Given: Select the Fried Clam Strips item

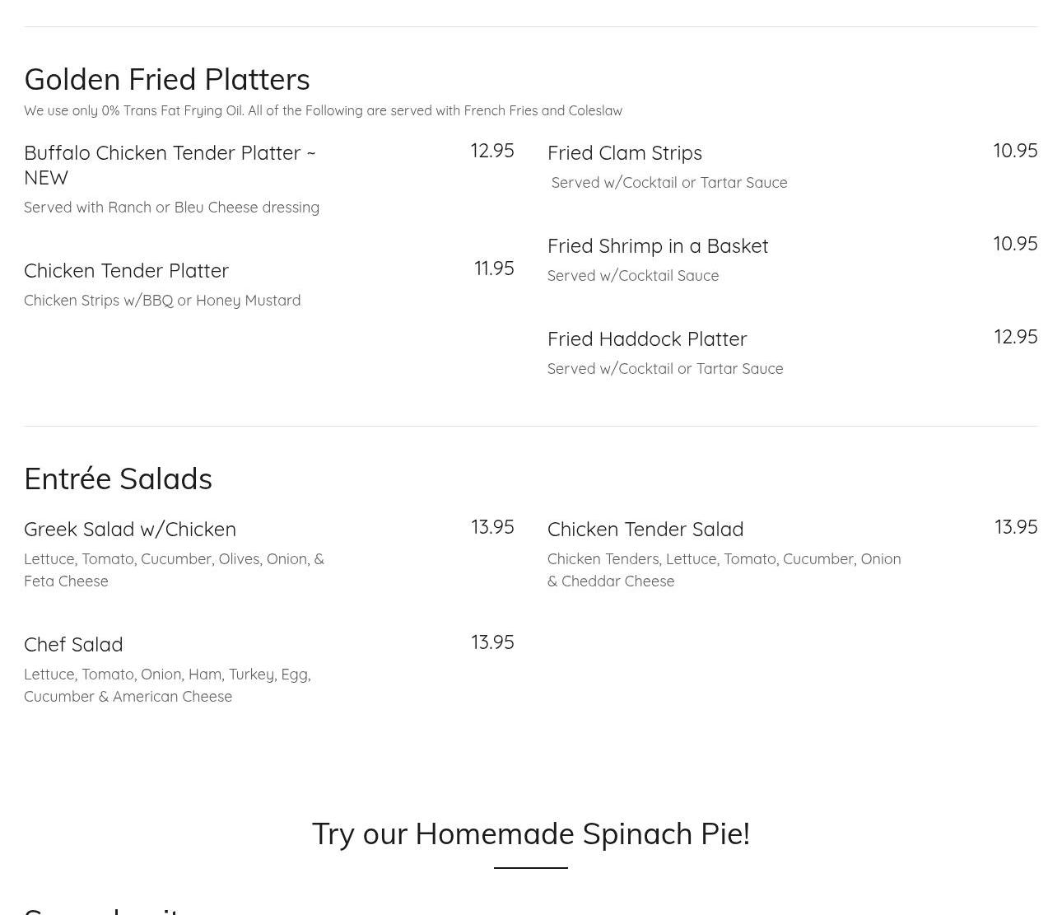Looking at the screenshot, I should pyautogui.click(x=625, y=153).
